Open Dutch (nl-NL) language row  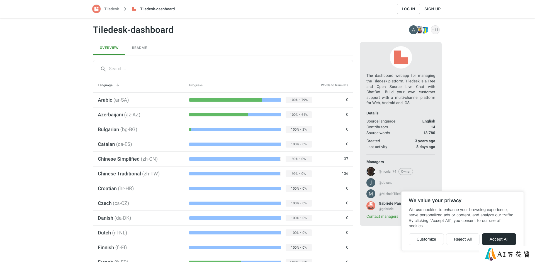point(223,233)
